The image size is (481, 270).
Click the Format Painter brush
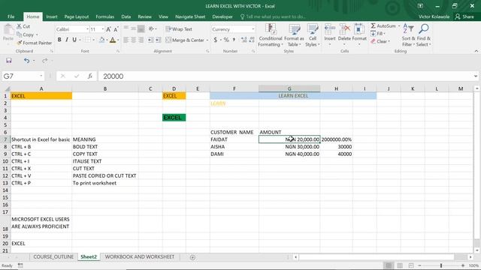coord(20,43)
